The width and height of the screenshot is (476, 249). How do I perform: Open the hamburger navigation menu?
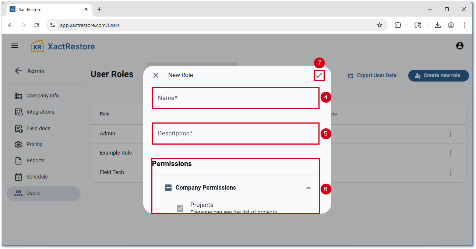pyautogui.click(x=15, y=46)
